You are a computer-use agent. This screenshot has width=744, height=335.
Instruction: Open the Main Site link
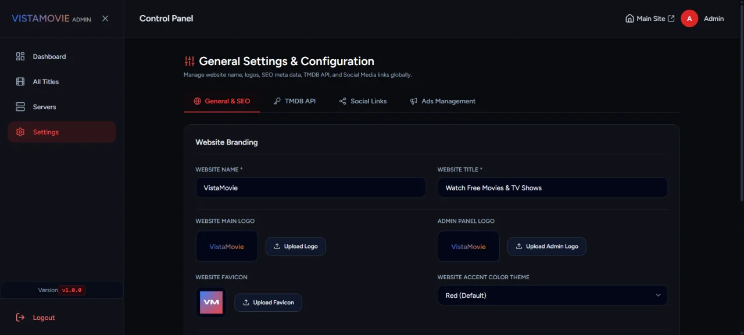[x=650, y=19]
